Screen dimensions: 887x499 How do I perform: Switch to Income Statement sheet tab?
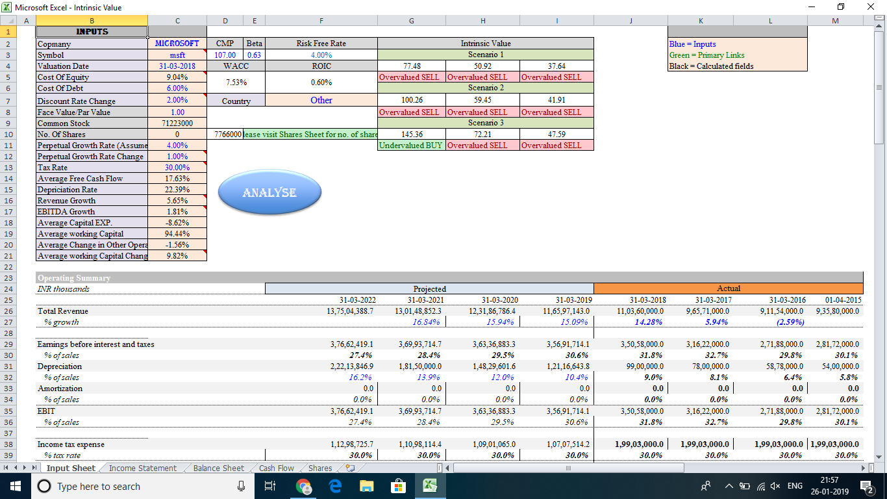[x=142, y=468]
